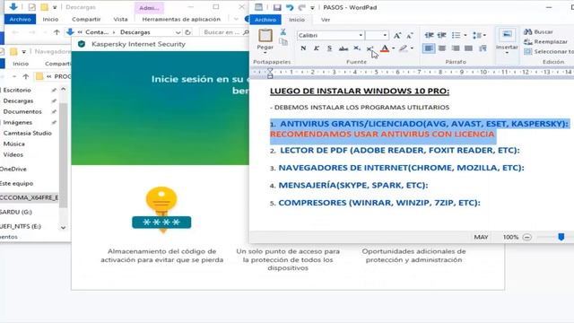
Task: Click the line 'LECTOR DE PDF' in document
Action: (x=400, y=150)
